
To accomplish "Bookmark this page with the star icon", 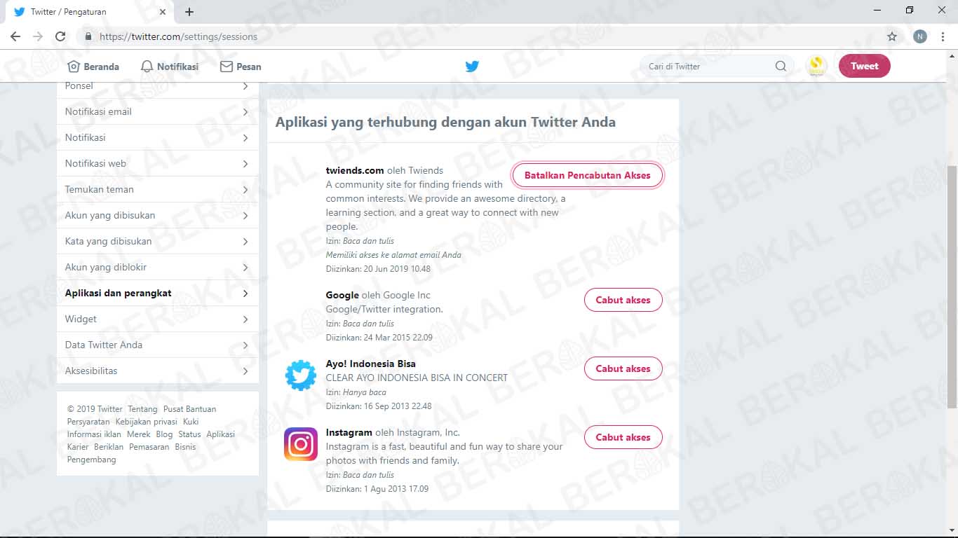I will click(892, 36).
